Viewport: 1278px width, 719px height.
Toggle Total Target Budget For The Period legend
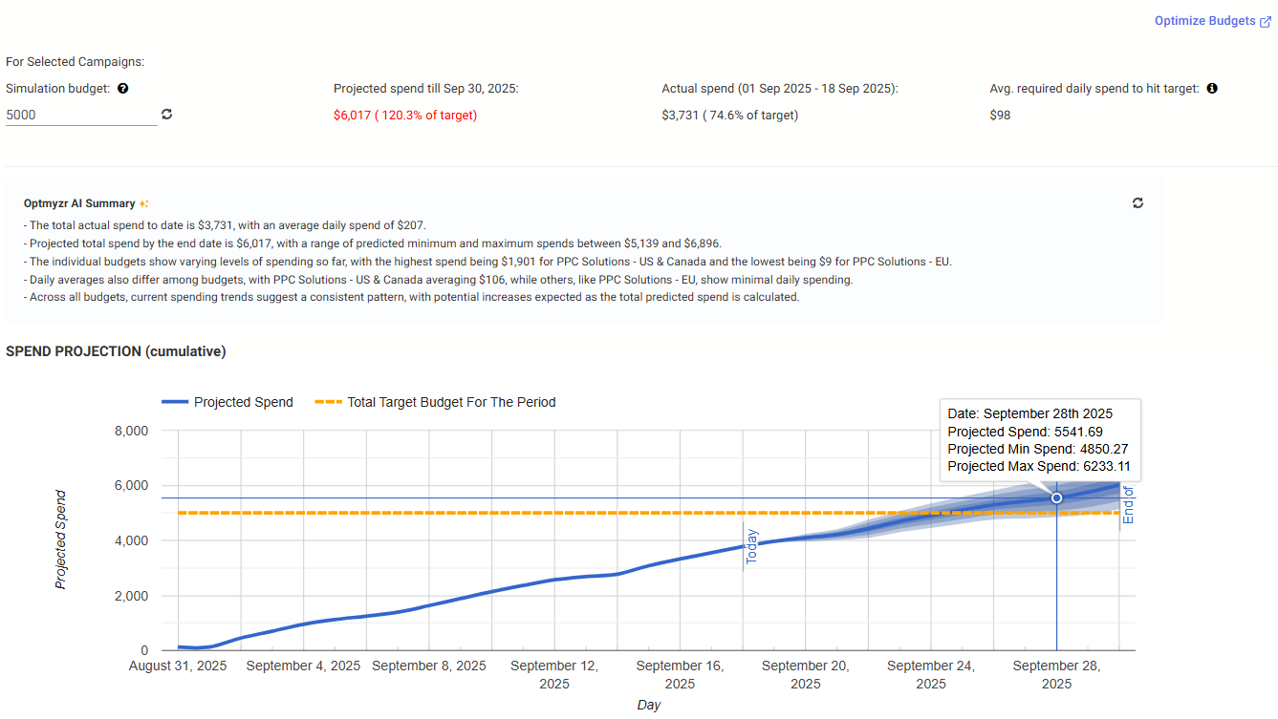(x=451, y=402)
